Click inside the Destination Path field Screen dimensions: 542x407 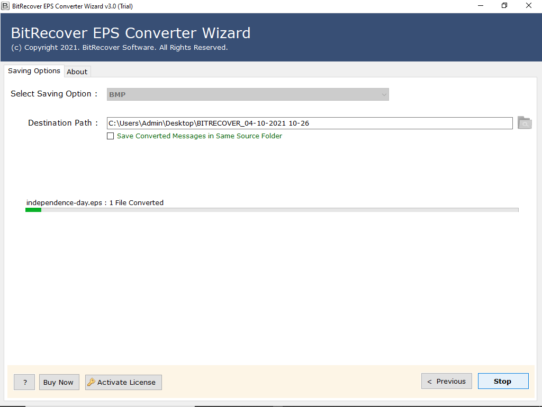[309, 123]
